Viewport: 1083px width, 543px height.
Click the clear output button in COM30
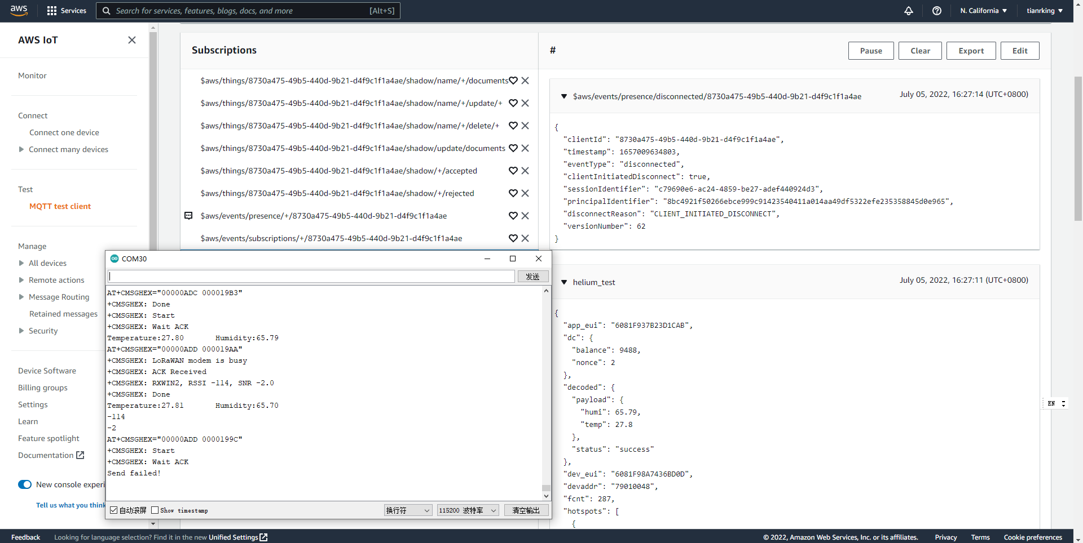click(x=526, y=510)
